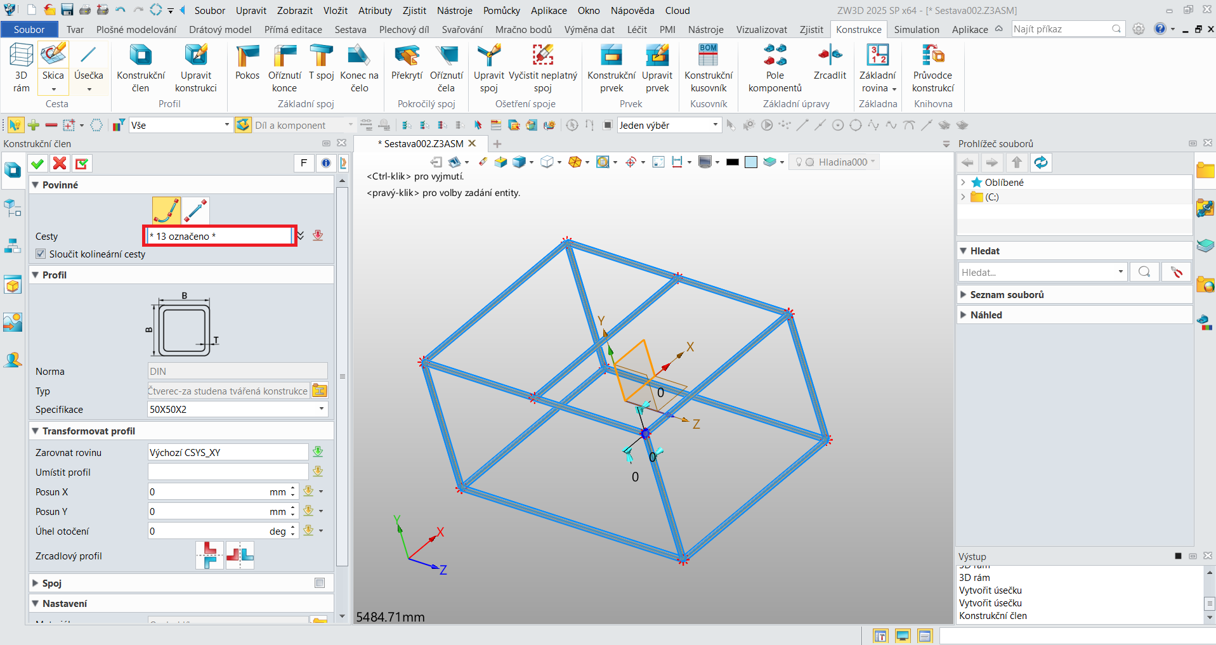Image resolution: width=1216 pixels, height=645 pixels.
Task: Select the Pokos joint tool
Action: 247,55
